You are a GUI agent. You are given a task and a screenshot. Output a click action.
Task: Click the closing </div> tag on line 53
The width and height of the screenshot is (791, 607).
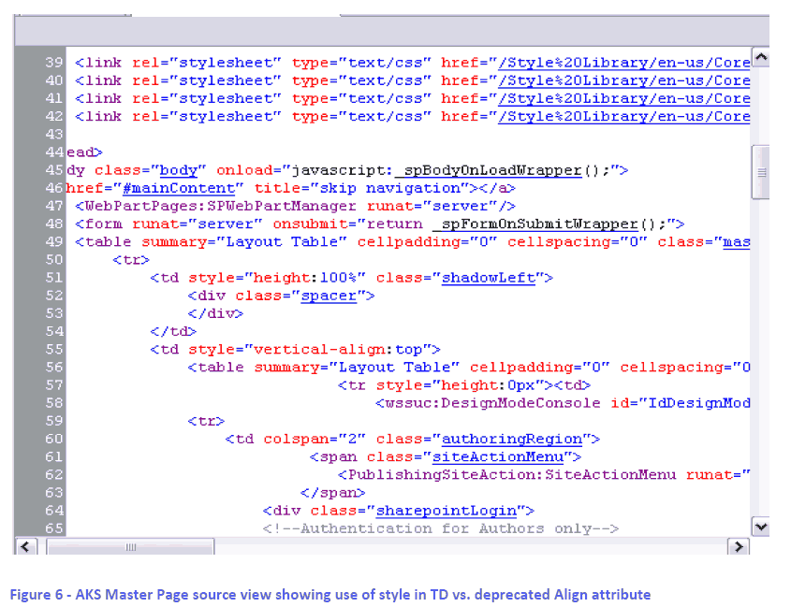click(215, 314)
